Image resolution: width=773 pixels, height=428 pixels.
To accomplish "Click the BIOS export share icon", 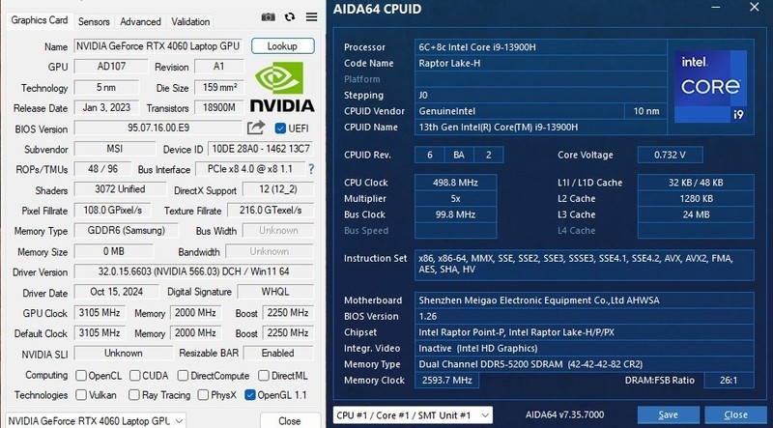I will tap(256, 128).
